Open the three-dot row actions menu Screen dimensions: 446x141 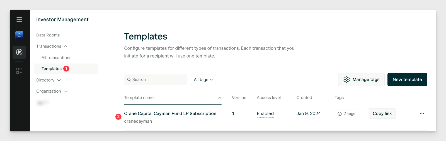coord(422,113)
